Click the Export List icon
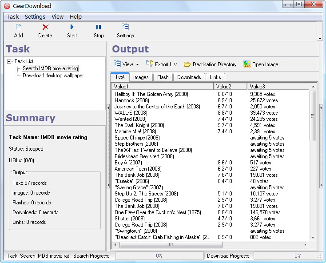The height and width of the screenshot is (263, 326). (x=150, y=64)
